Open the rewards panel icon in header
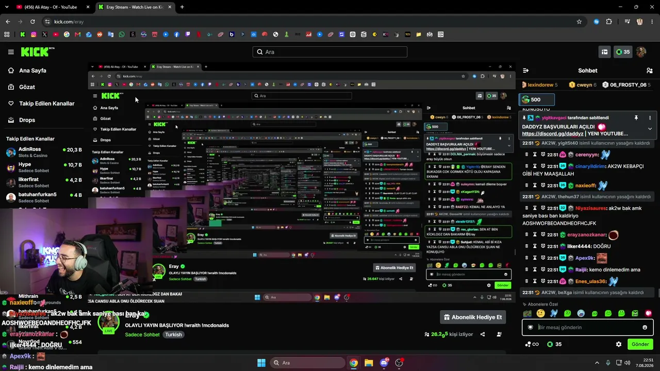The width and height of the screenshot is (660, 371). point(604,52)
